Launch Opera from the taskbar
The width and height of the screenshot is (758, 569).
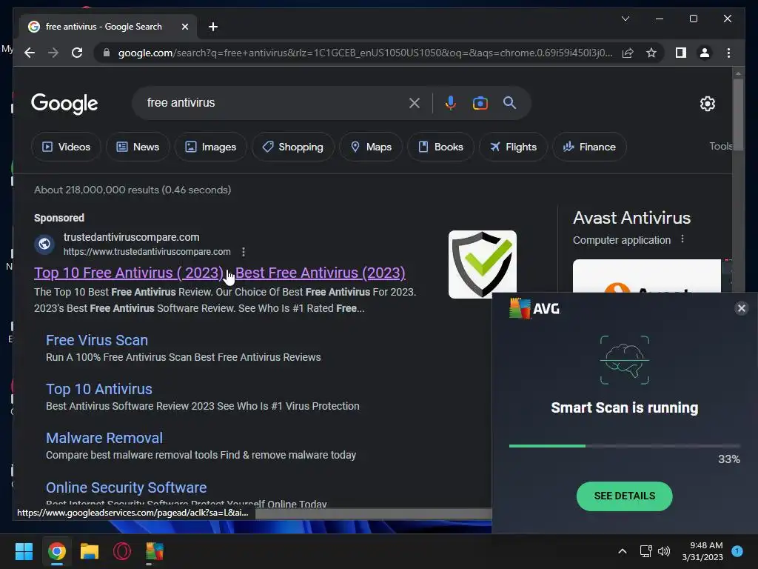122,551
